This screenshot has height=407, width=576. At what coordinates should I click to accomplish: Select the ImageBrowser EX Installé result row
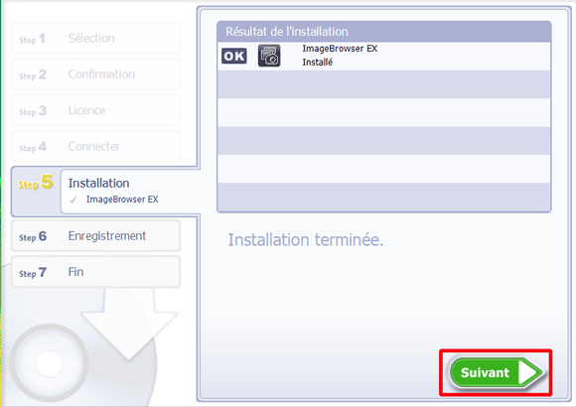[x=384, y=56]
